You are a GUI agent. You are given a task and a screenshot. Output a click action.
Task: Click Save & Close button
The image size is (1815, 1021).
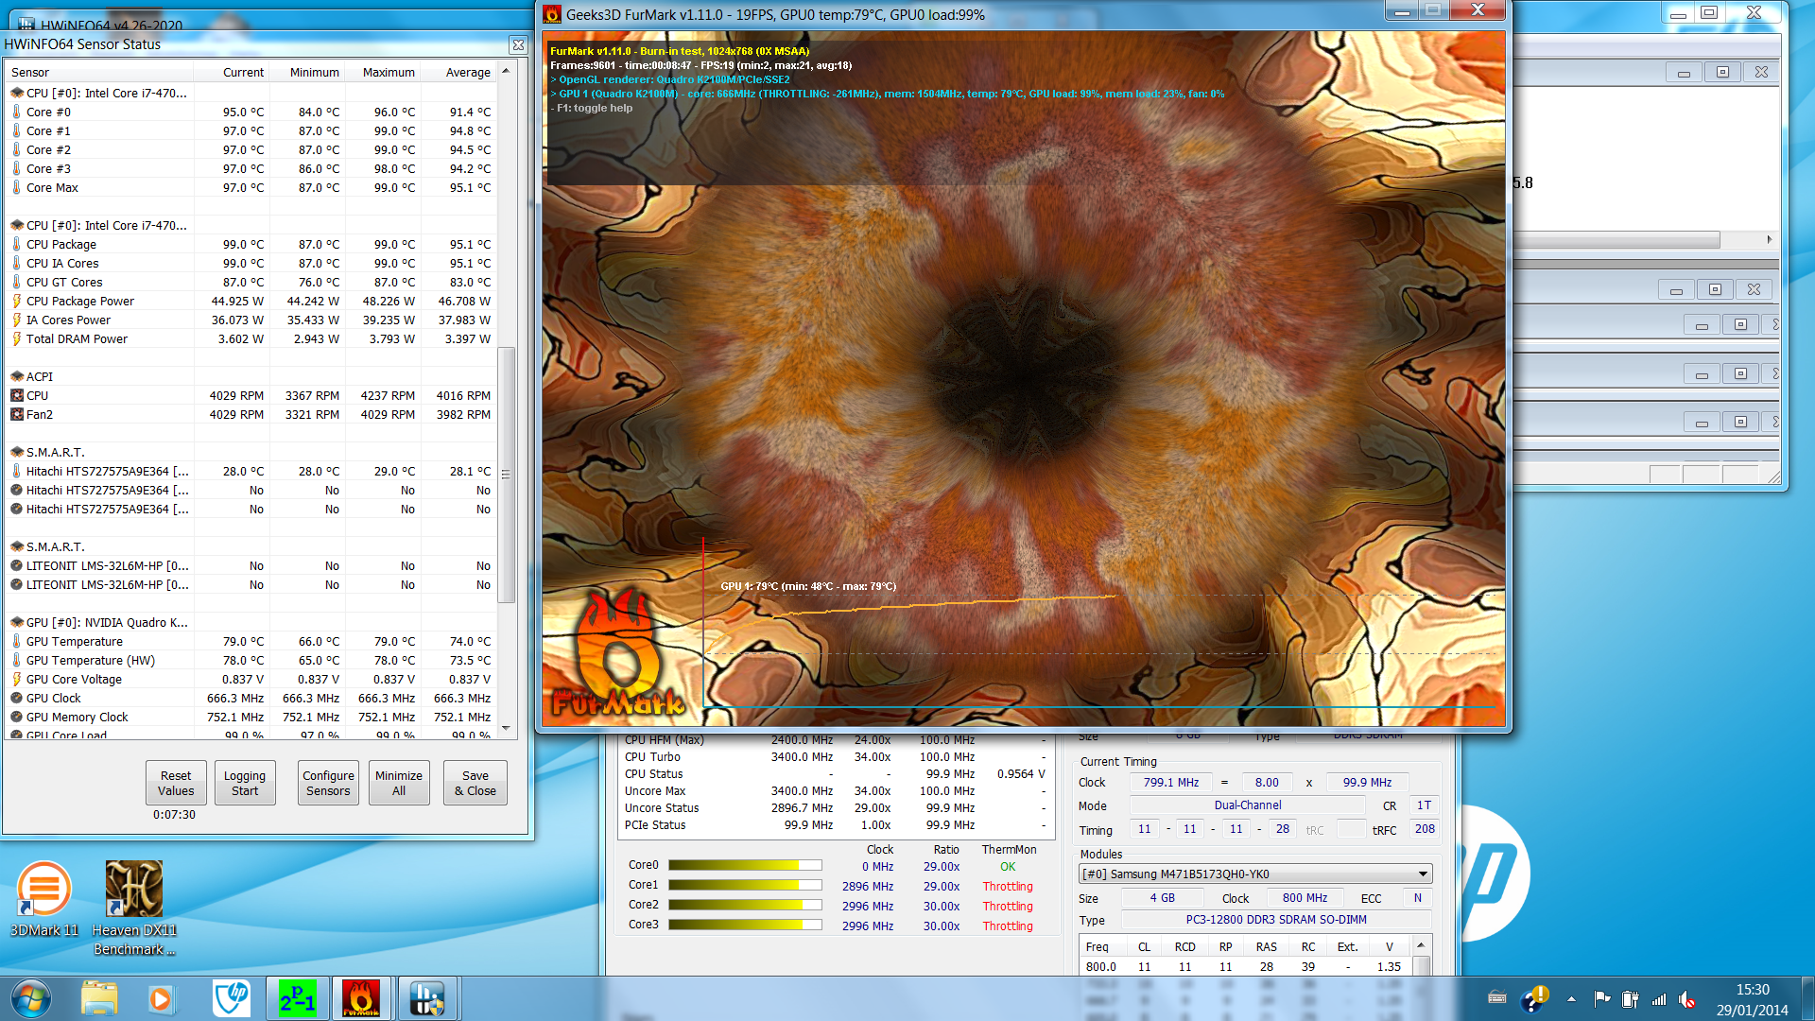point(475,783)
